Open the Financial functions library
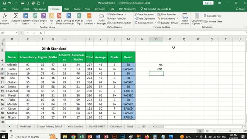247x139 pixels. pyautogui.click(x=35, y=19)
